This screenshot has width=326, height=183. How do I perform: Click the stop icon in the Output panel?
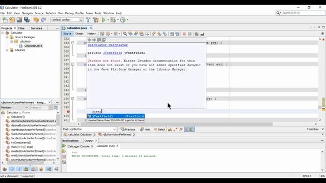pos(64,157)
